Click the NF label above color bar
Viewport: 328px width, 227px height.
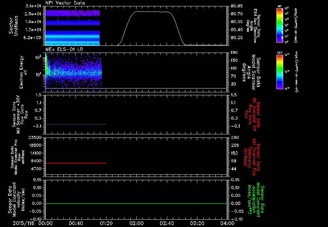point(280,6)
